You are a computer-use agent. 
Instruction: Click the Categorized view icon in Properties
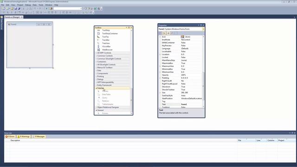click(x=160, y=33)
